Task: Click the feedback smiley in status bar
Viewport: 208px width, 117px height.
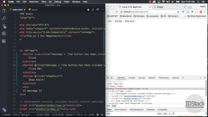Action: pos(97,115)
